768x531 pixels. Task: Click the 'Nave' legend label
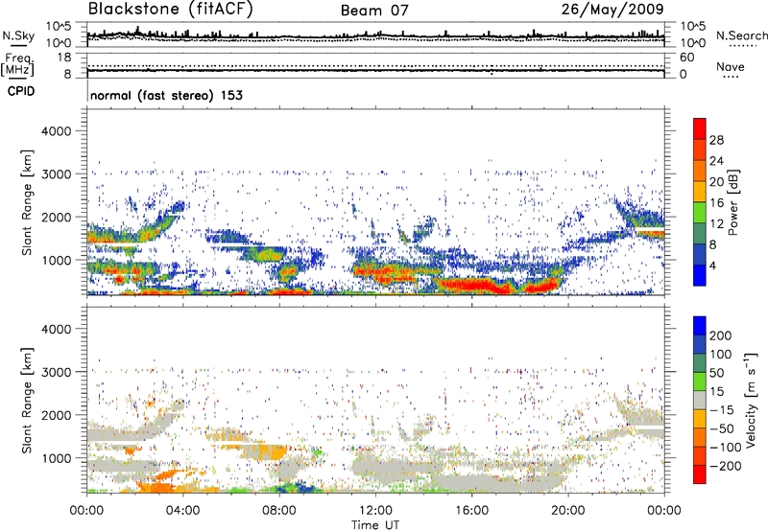coord(731,66)
